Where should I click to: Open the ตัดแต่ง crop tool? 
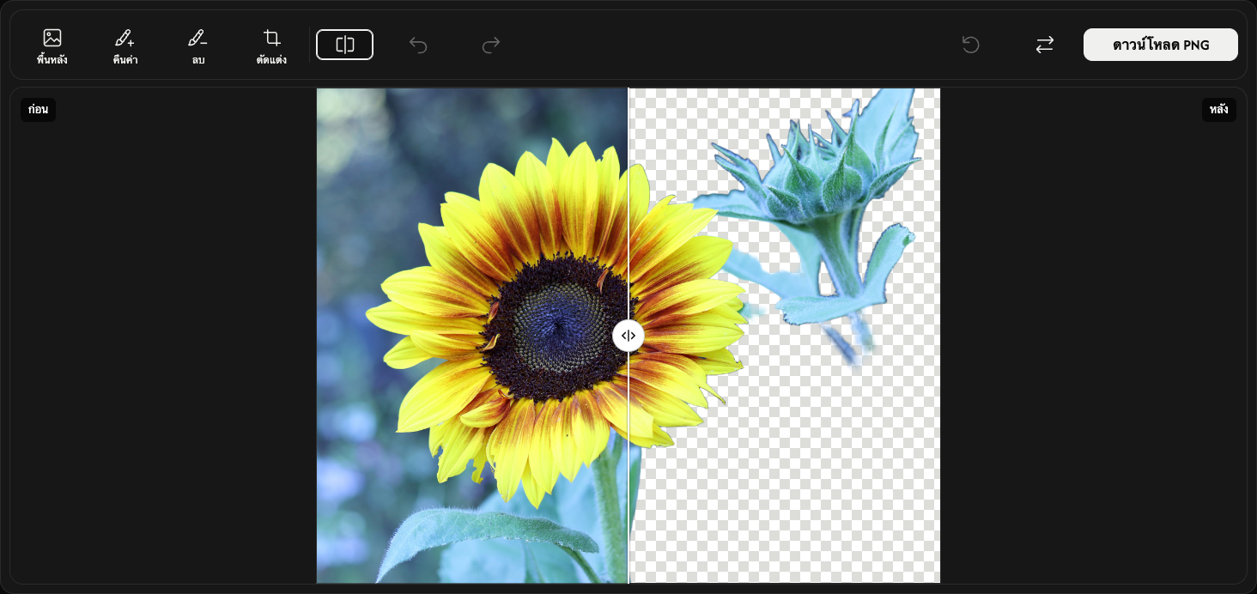pyautogui.click(x=271, y=46)
